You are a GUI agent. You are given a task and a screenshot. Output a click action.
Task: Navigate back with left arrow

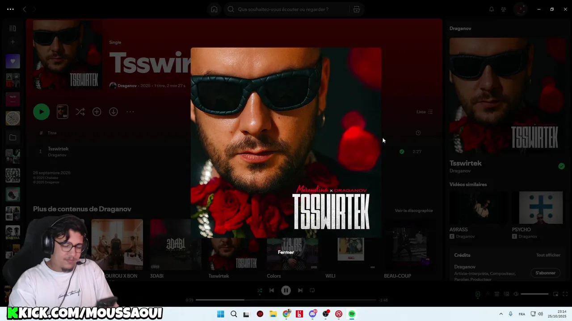(x=25, y=9)
